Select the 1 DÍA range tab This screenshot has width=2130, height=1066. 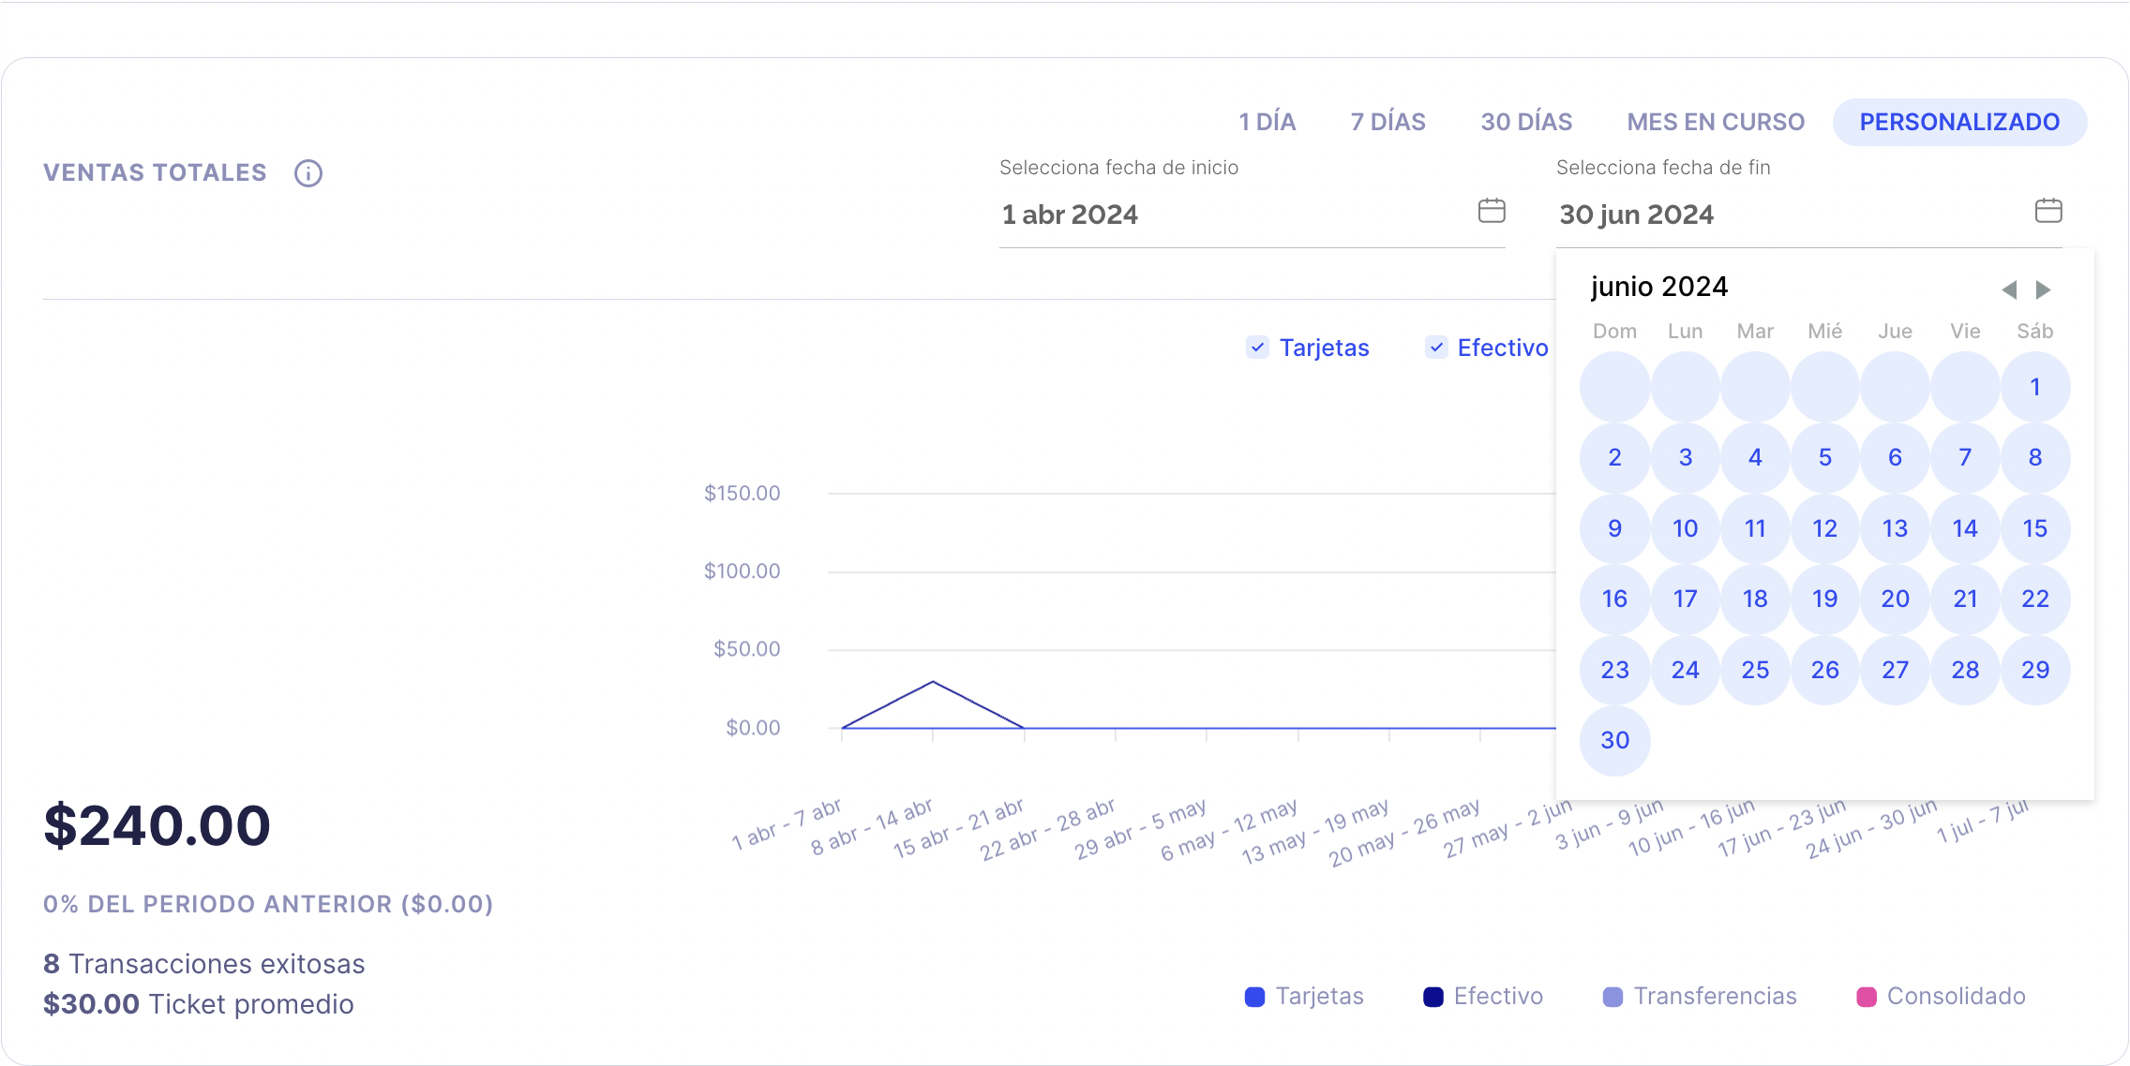coord(1267,122)
